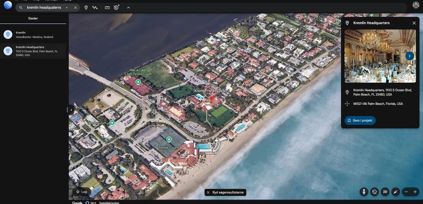
Task: Open the Measure distance ruler tool
Action: [107, 8]
